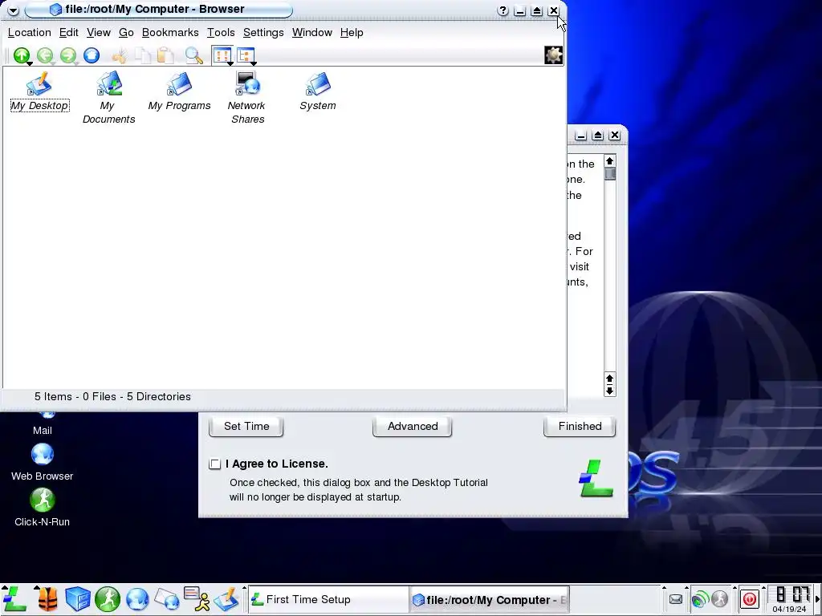
Task: Expand the Tree View dropdown arrow
Action: 253,64
